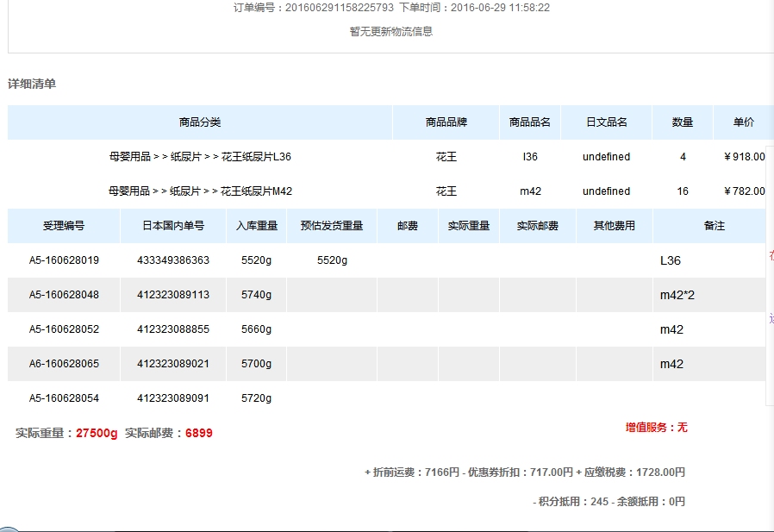
Task: Select the 花王纸尿片M42 product category row
Action: pos(200,191)
